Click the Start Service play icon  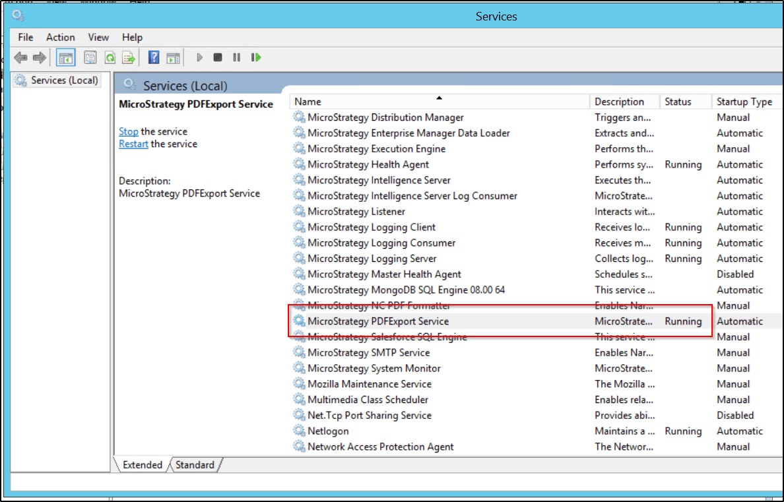pyautogui.click(x=199, y=57)
